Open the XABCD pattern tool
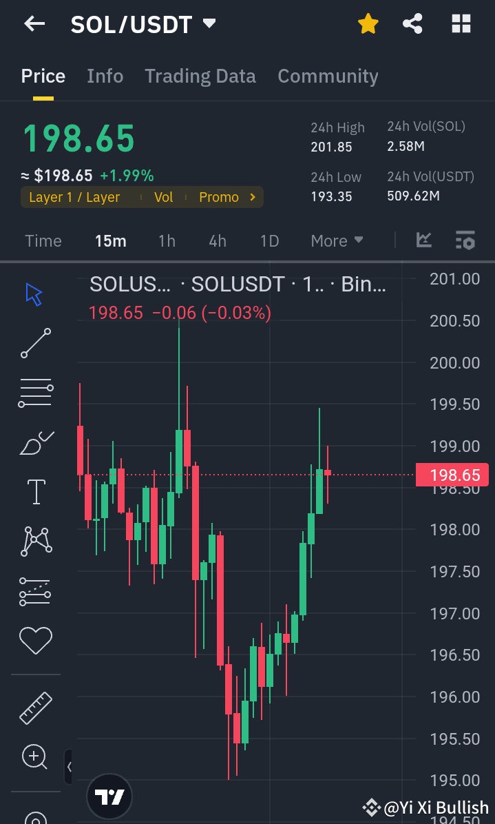495x824 pixels. 35,541
